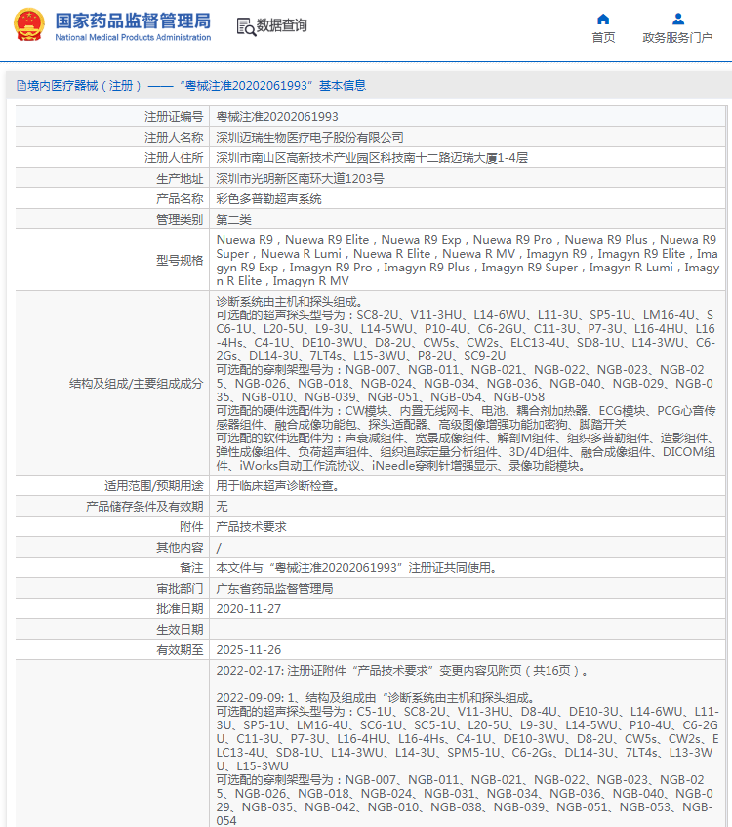Select the 型号规格 label
The width and height of the screenshot is (732, 827).
(180, 260)
